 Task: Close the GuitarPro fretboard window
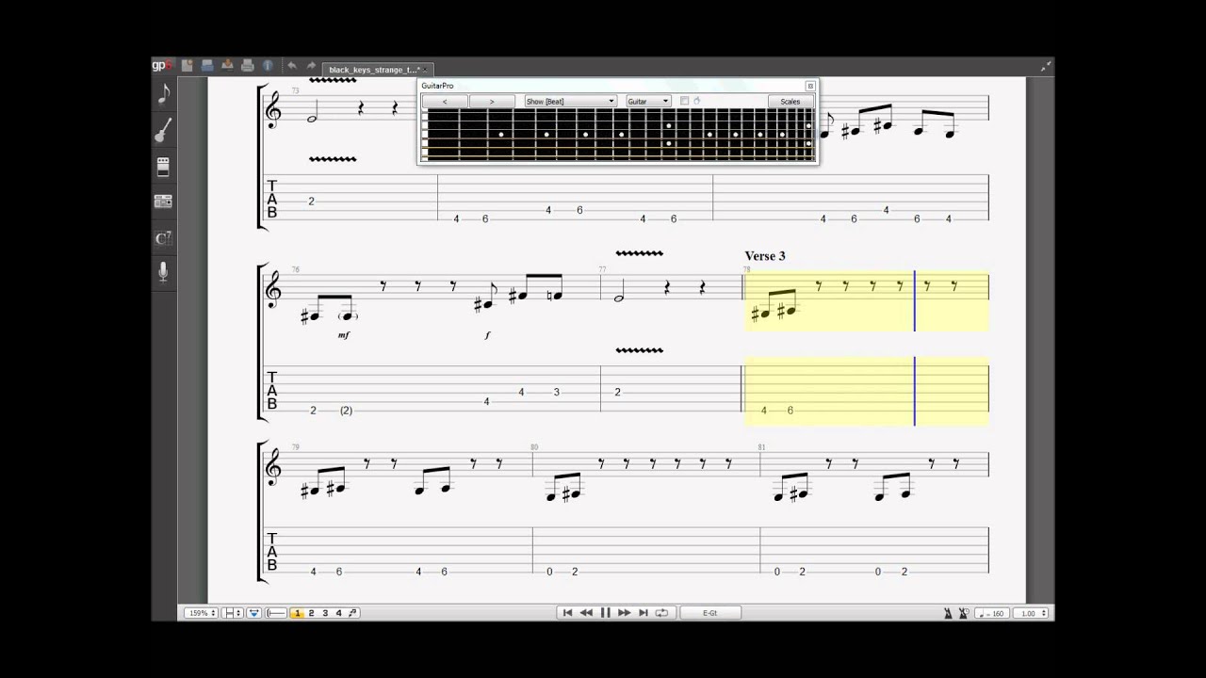point(809,86)
